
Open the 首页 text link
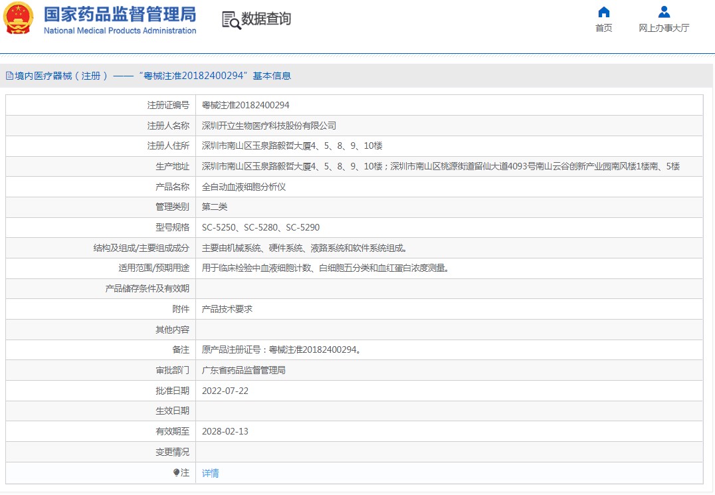click(603, 28)
